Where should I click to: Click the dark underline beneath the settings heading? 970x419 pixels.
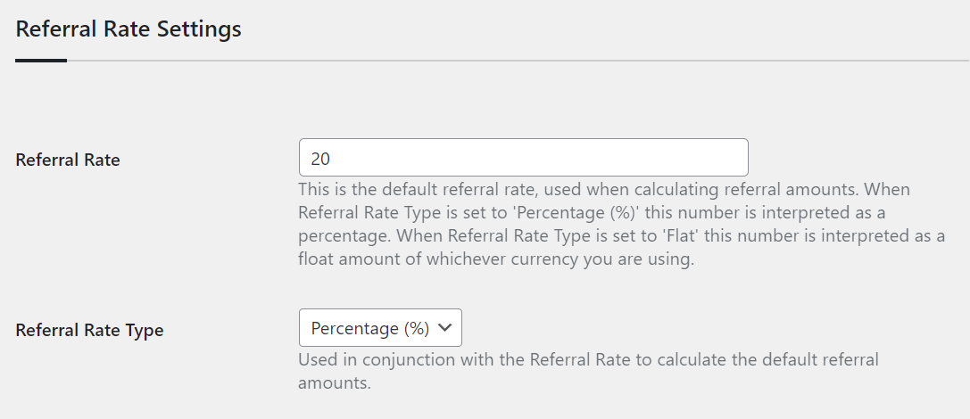[41, 61]
